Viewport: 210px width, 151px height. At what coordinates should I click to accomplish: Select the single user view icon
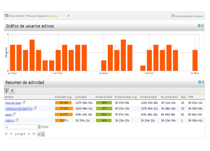coord(7,91)
